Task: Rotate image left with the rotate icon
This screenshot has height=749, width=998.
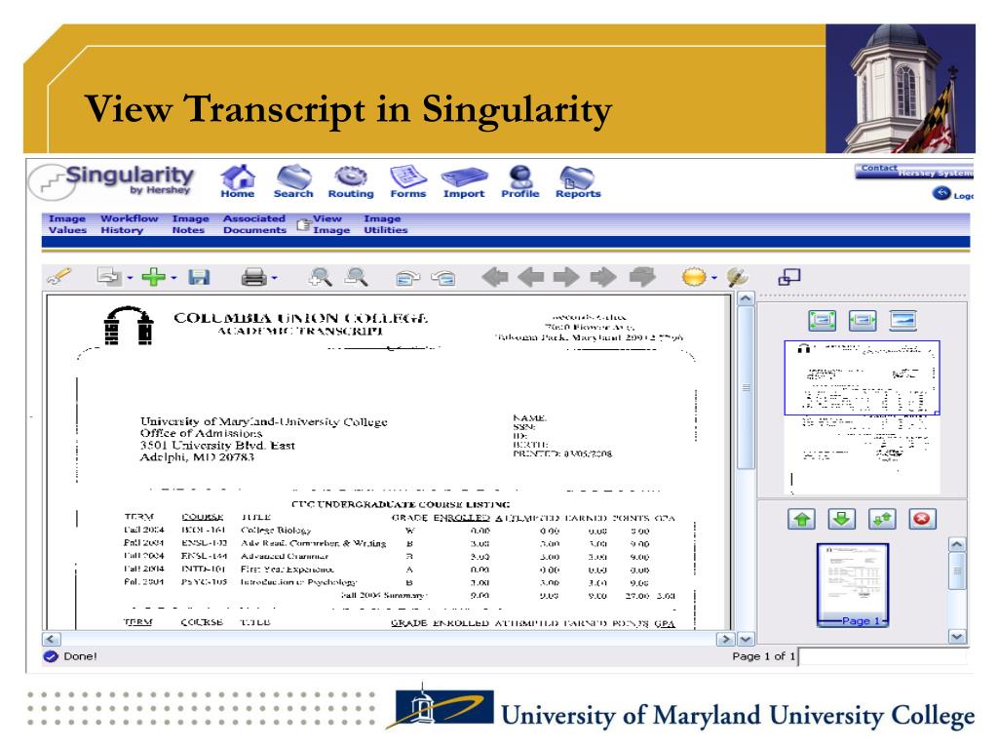Action: point(407,278)
